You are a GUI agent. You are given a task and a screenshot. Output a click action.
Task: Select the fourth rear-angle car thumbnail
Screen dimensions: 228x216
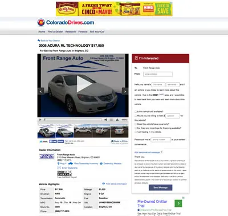[101, 131]
